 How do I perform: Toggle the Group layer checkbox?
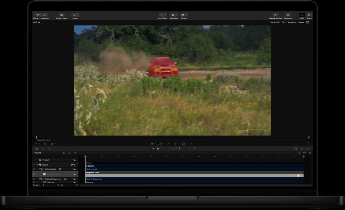34,165
